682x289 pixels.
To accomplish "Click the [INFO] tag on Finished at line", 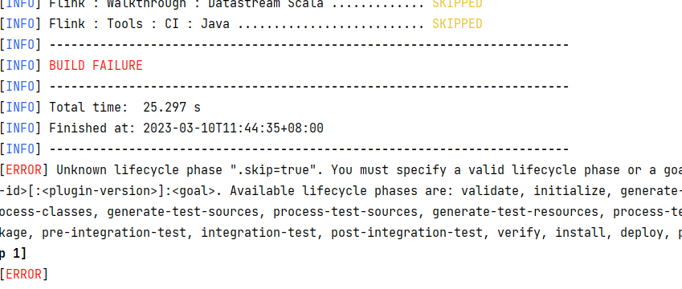I will click(x=20, y=128).
